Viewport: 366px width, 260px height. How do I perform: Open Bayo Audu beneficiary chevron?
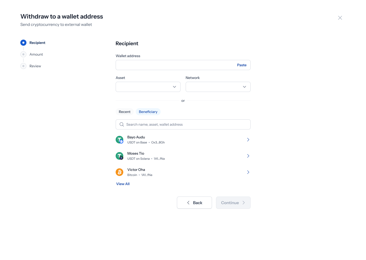click(x=248, y=140)
